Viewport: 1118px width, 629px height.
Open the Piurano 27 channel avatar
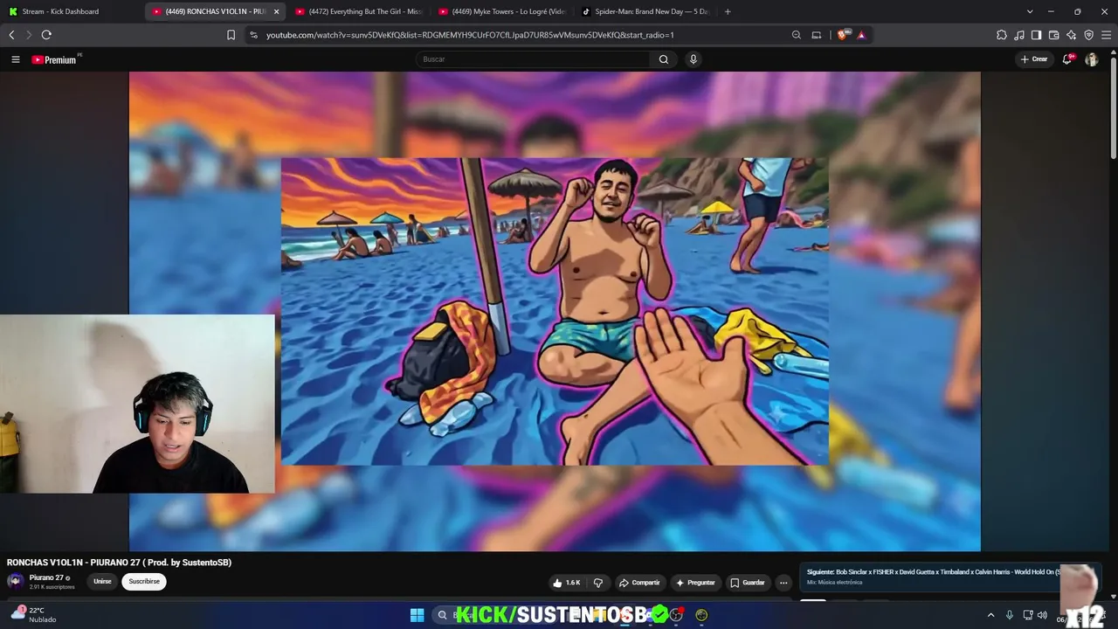(15, 582)
